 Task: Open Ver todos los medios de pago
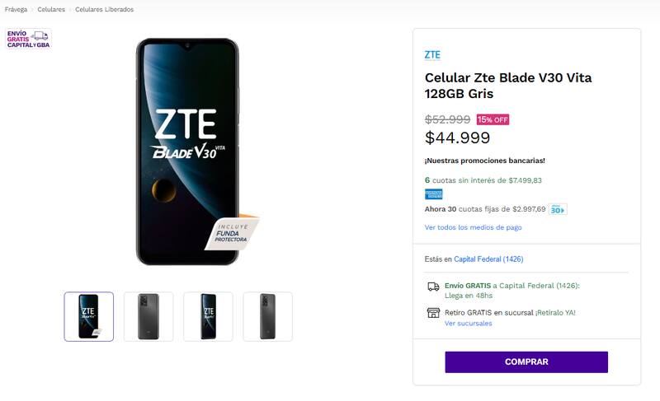(473, 227)
